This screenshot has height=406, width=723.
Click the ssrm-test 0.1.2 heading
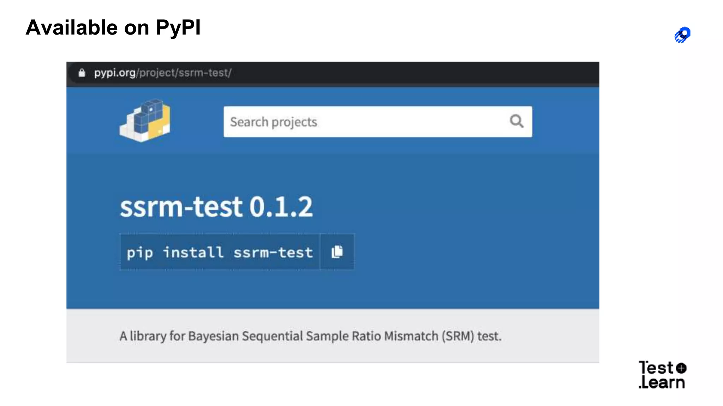(x=216, y=207)
